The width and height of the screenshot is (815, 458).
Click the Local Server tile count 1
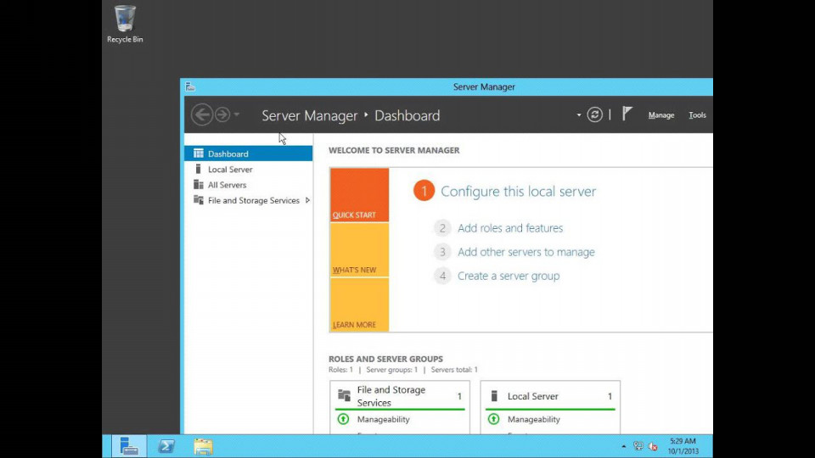click(x=610, y=396)
